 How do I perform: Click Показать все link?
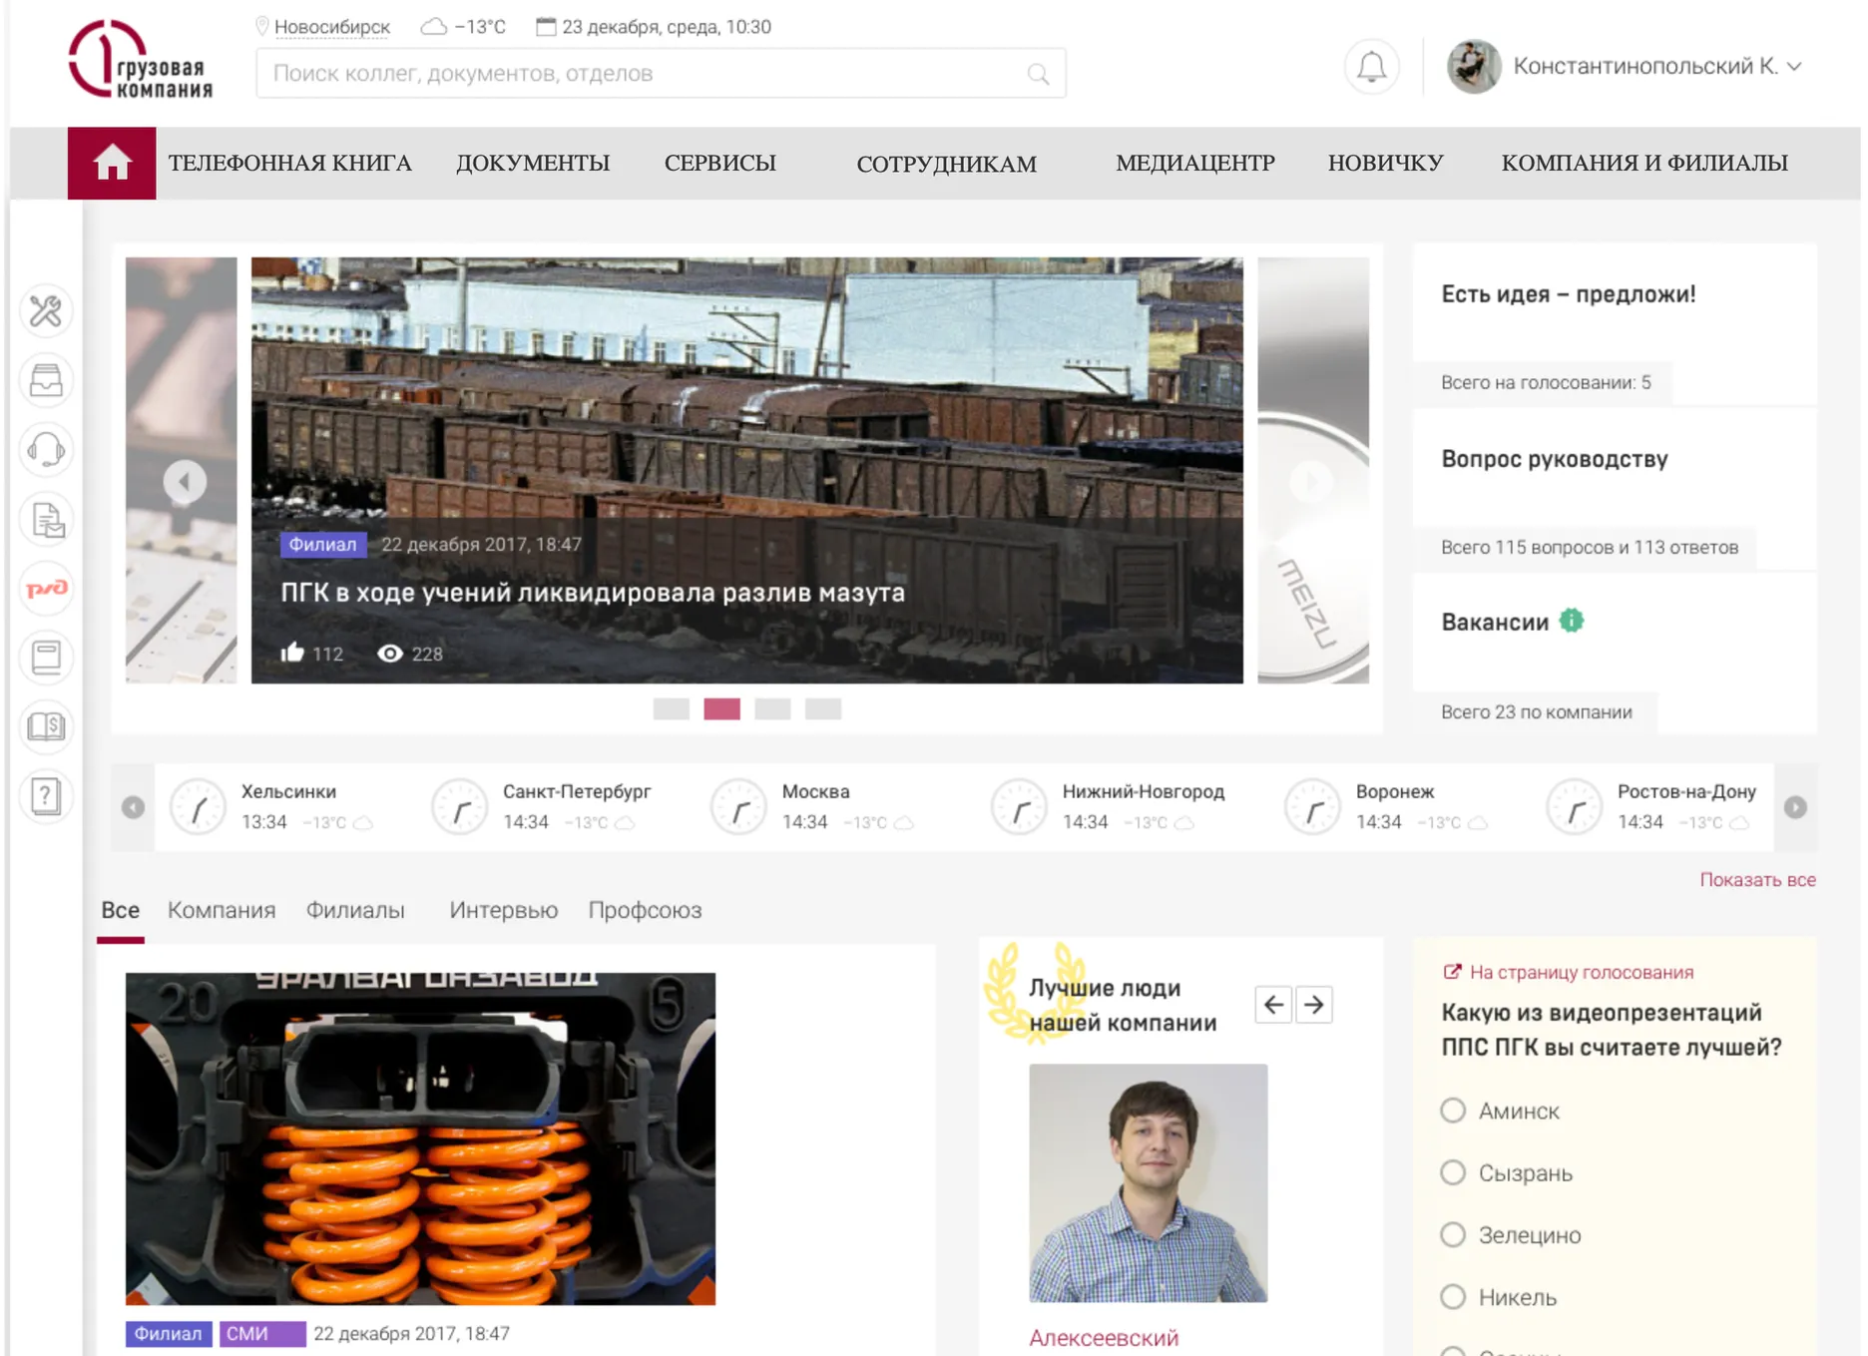[x=1757, y=880]
